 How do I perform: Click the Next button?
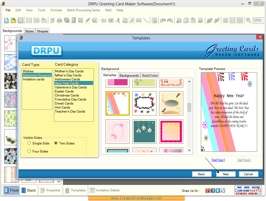point(226,174)
